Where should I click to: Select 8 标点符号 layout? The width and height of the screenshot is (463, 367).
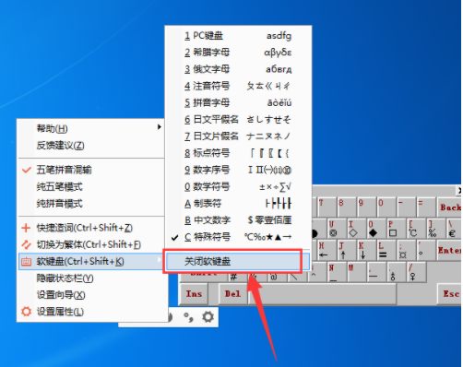238,153
